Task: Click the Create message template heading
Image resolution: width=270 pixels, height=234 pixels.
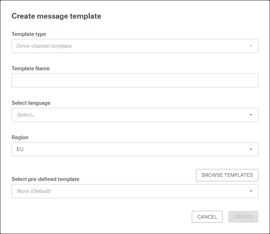Action: pos(56,16)
